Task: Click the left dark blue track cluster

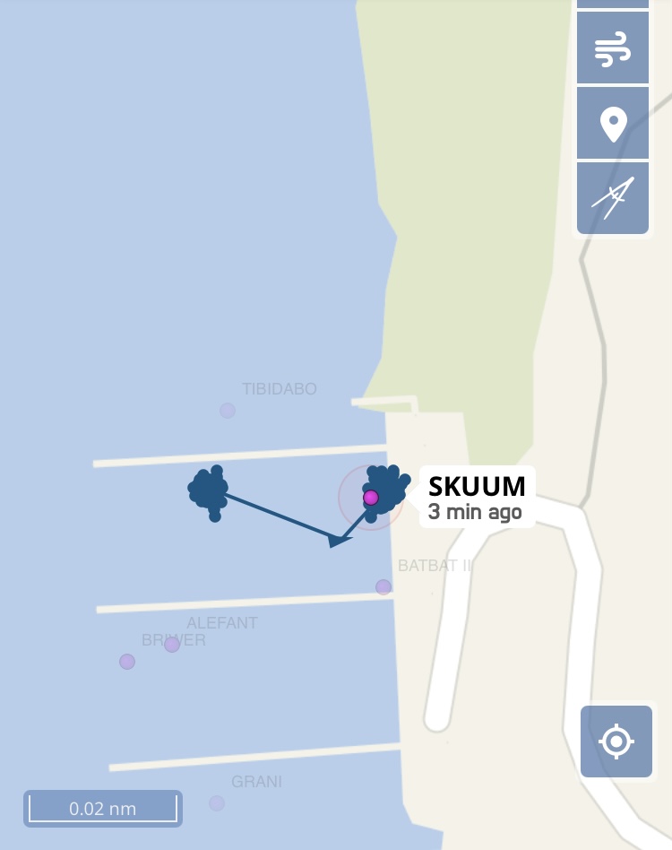Action: coord(209,491)
